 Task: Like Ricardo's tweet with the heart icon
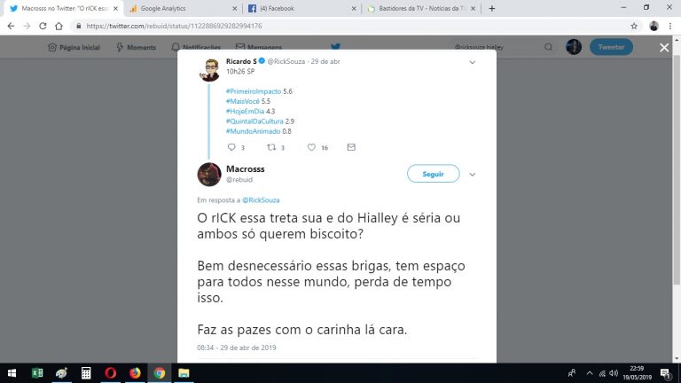coord(311,147)
